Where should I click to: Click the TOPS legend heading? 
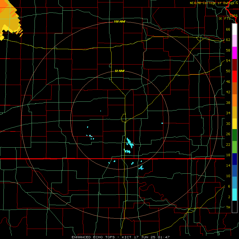tap(233, 16)
